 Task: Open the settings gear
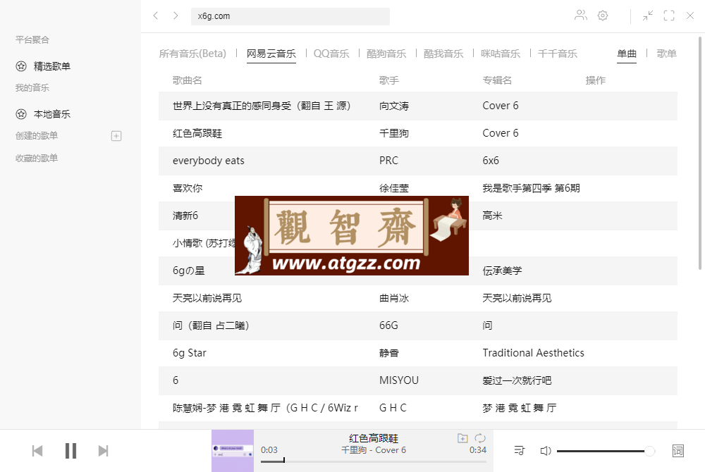[x=603, y=15]
